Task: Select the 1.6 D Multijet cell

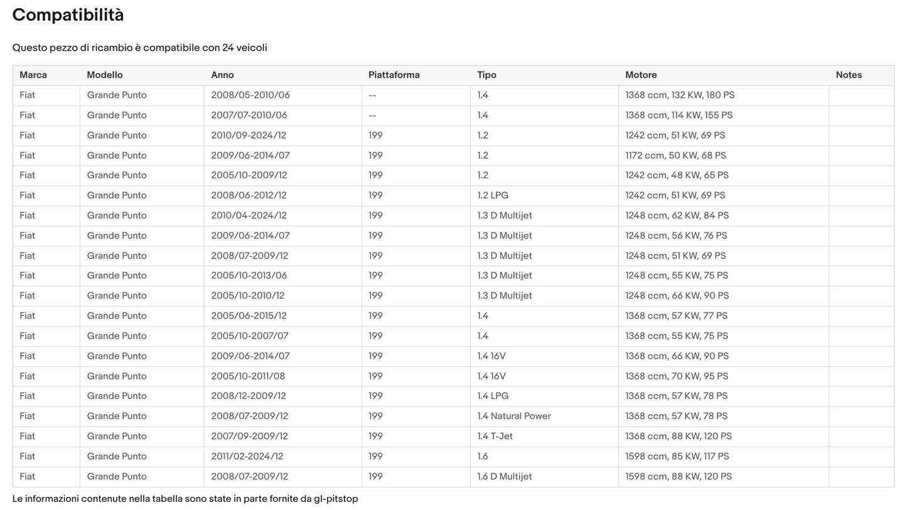Action: tap(504, 476)
